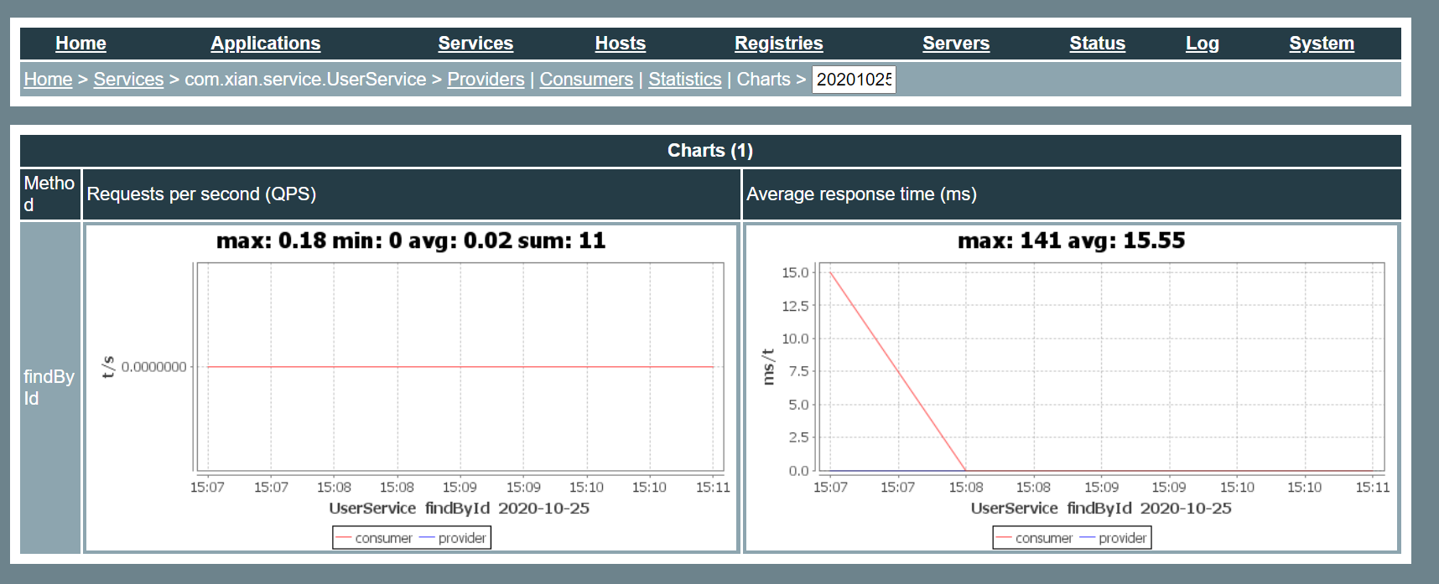Click the 7.5 axis value in response chart
Viewport: 1439px width, 584px height.
point(798,371)
